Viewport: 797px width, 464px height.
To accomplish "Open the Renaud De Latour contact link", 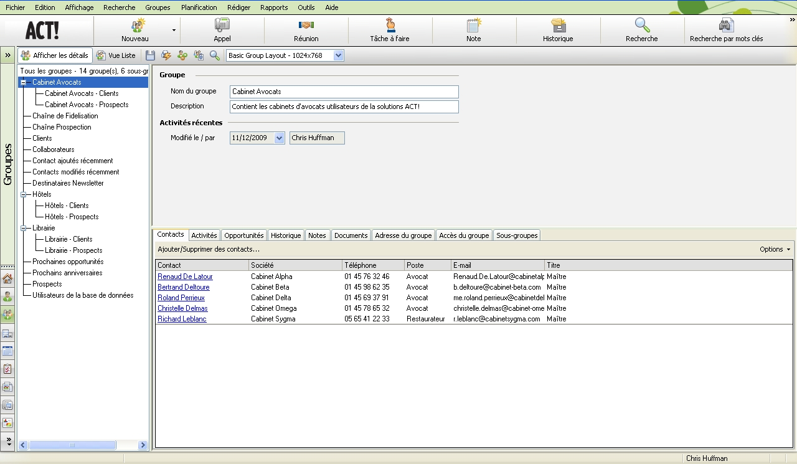I will pos(185,277).
